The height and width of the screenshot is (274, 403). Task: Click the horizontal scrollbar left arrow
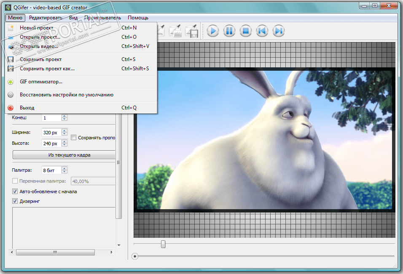[x=11, y=252]
